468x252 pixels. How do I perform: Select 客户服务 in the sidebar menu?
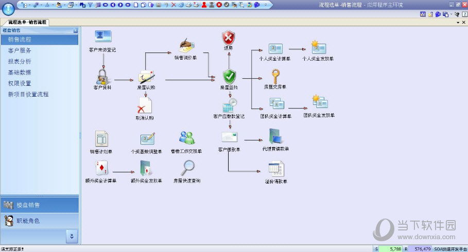[20, 50]
